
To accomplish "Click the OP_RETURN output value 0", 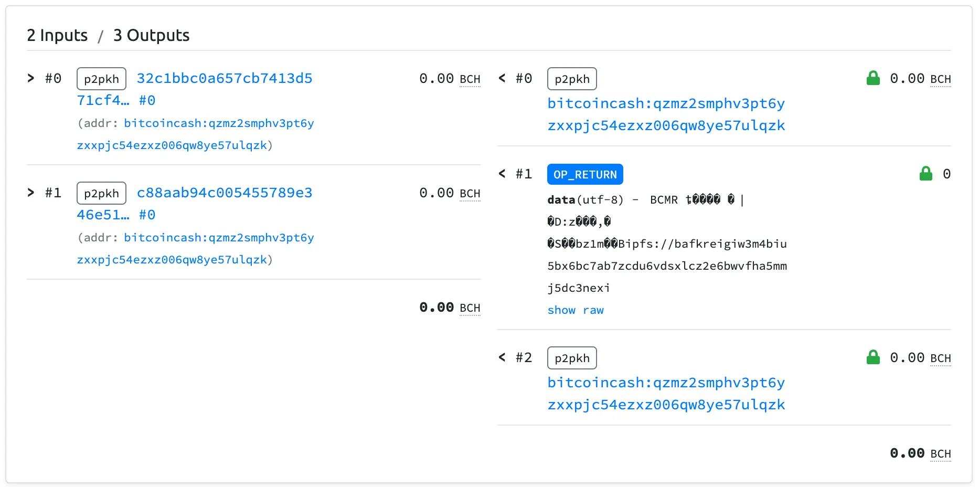I will pos(946,174).
